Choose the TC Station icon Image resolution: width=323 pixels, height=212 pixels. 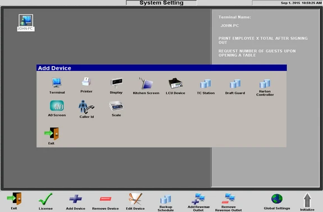[x=206, y=87]
